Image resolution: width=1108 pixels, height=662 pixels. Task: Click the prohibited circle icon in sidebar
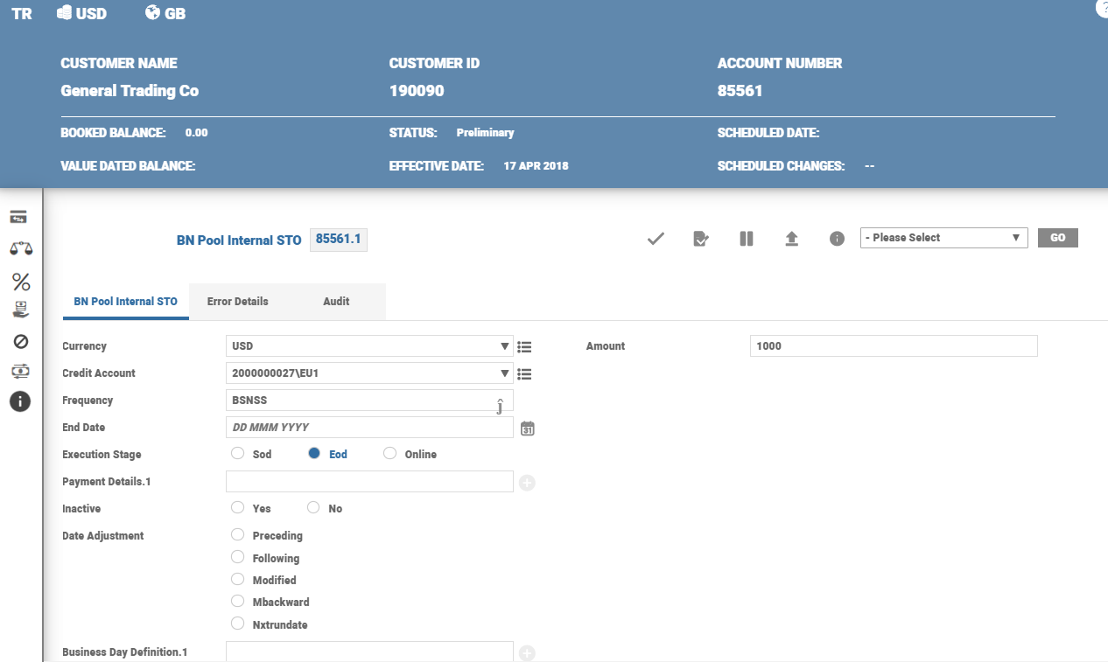click(x=20, y=342)
